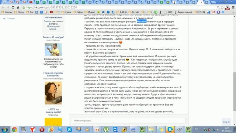Screen dimensions: 236x133
Task: Open the calculator taskbar icon
Action: [24, 130]
